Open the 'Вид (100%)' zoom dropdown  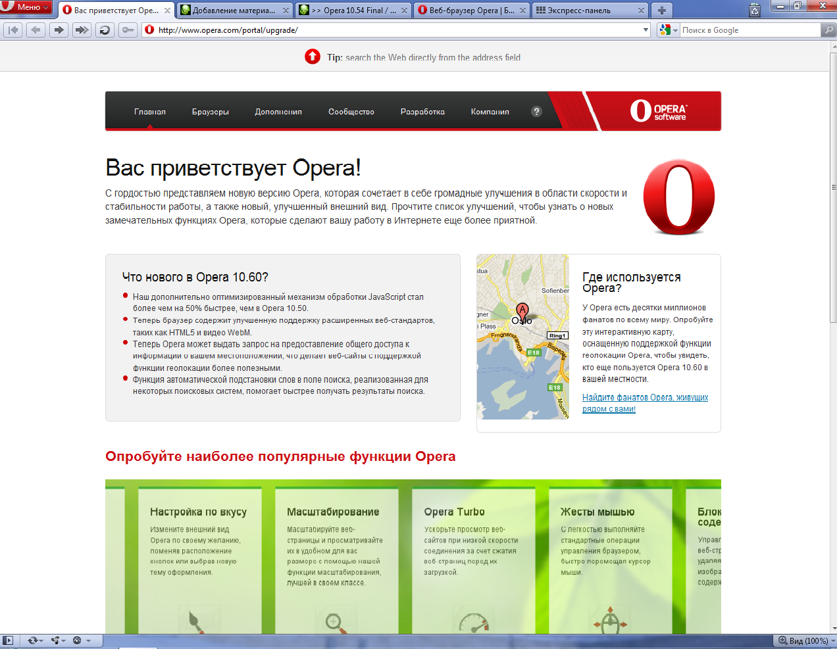pyautogui.click(x=806, y=640)
